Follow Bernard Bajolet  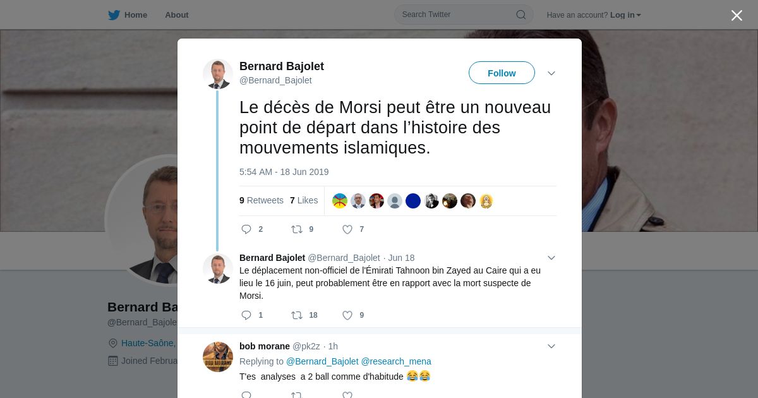pos(502,73)
